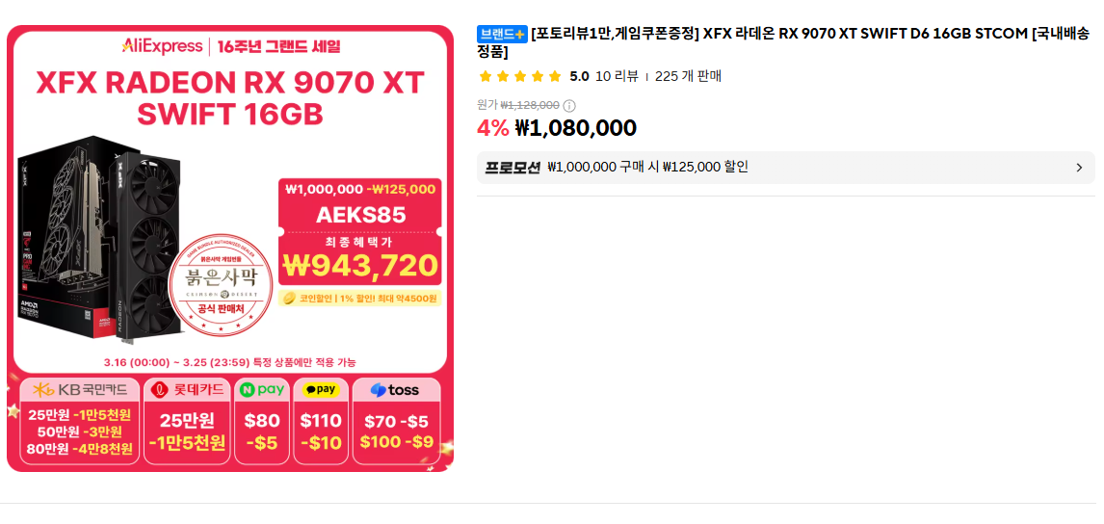The image size is (1104, 524).
Task: Click the gold coin discount icon
Action: click(x=289, y=299)
